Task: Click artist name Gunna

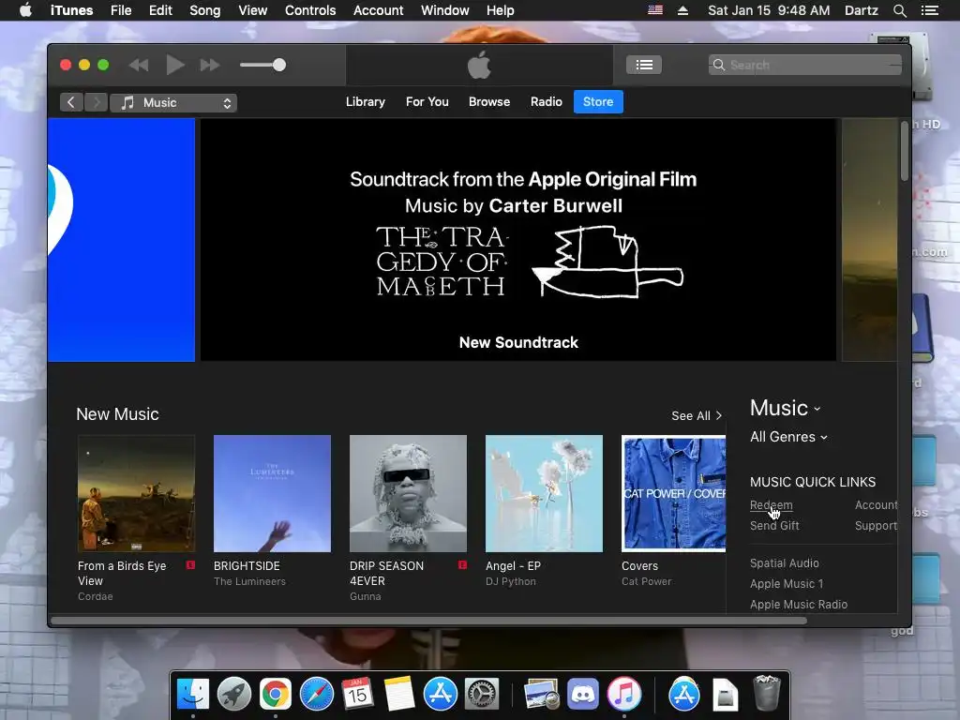Action: click(366, 596)
